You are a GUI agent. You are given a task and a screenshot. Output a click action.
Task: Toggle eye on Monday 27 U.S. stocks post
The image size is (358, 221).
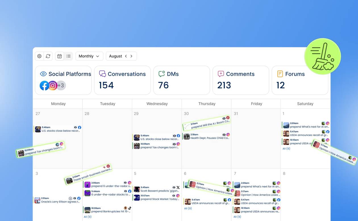[x=75, y=127]
